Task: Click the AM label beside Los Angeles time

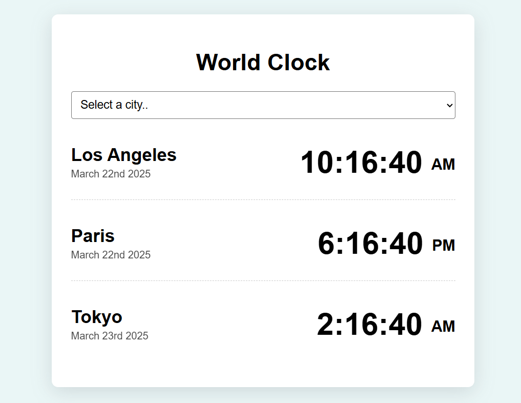Action: (443, 165)
